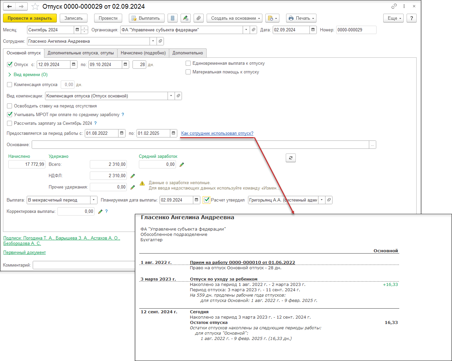This screenshot has height=361, width=452.
Task: Open the vertical three-dot options menu
Action: tap(404, 6)
